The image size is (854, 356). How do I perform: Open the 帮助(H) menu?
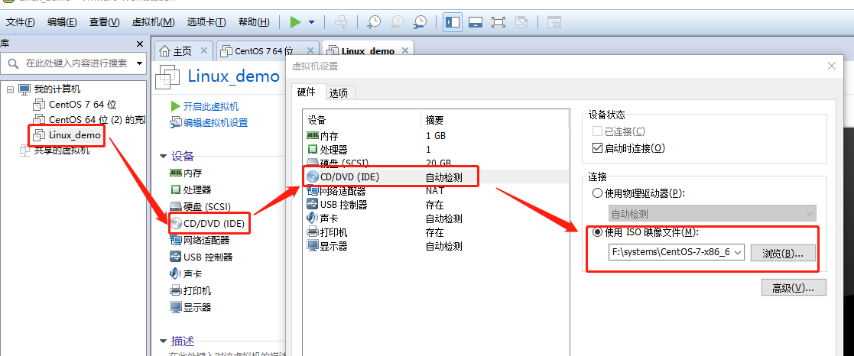pyautogui.click(x=254, y=22)
